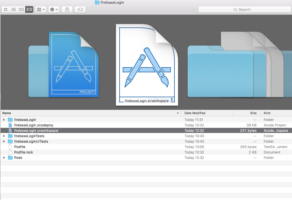The width and height of the screenshot is (292, 200).
Task: Switch to list view
Action: pos(14,9)
